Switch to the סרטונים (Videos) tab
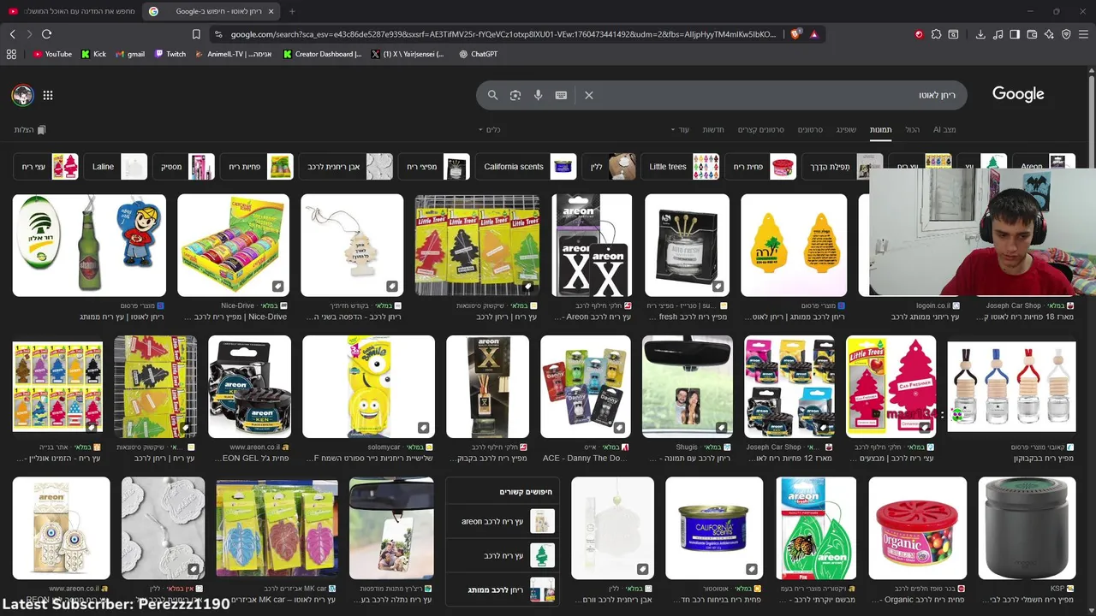1096x616 pixels. point(810,130)
